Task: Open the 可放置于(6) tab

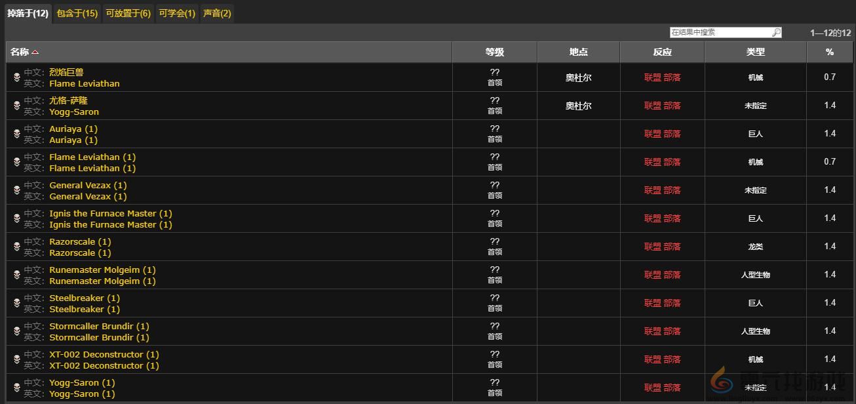Action: [128, 13]
